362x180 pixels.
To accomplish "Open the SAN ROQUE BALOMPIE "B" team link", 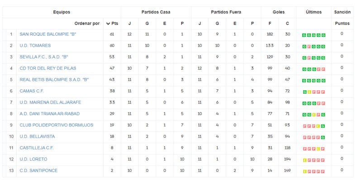I will [x=48, y=34].
